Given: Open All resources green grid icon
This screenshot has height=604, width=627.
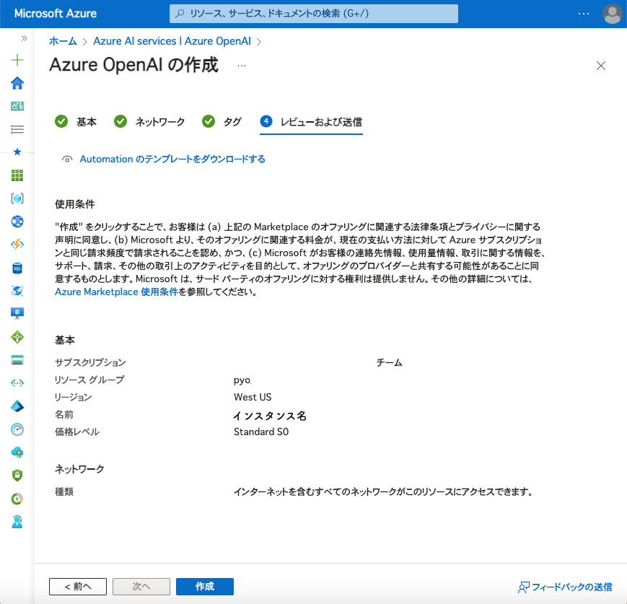Looking at the screenshot, I should (17, 175).
